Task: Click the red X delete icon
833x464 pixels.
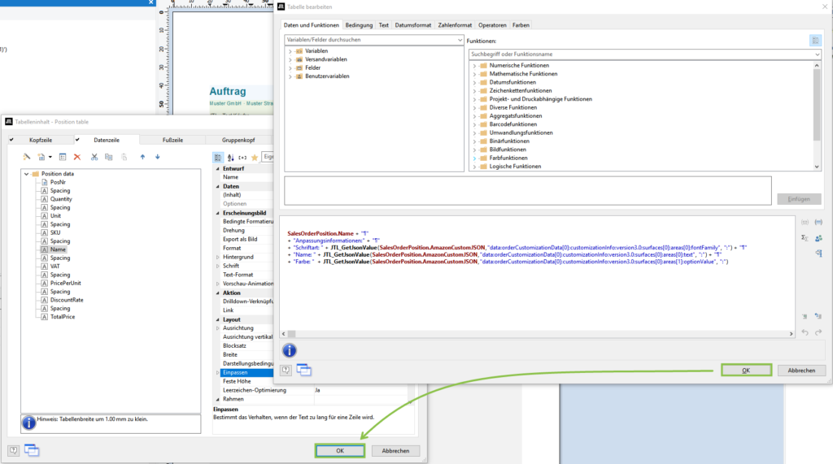Action: (x=77, y=157)
